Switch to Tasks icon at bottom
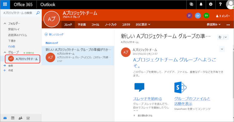 (28, 118)
